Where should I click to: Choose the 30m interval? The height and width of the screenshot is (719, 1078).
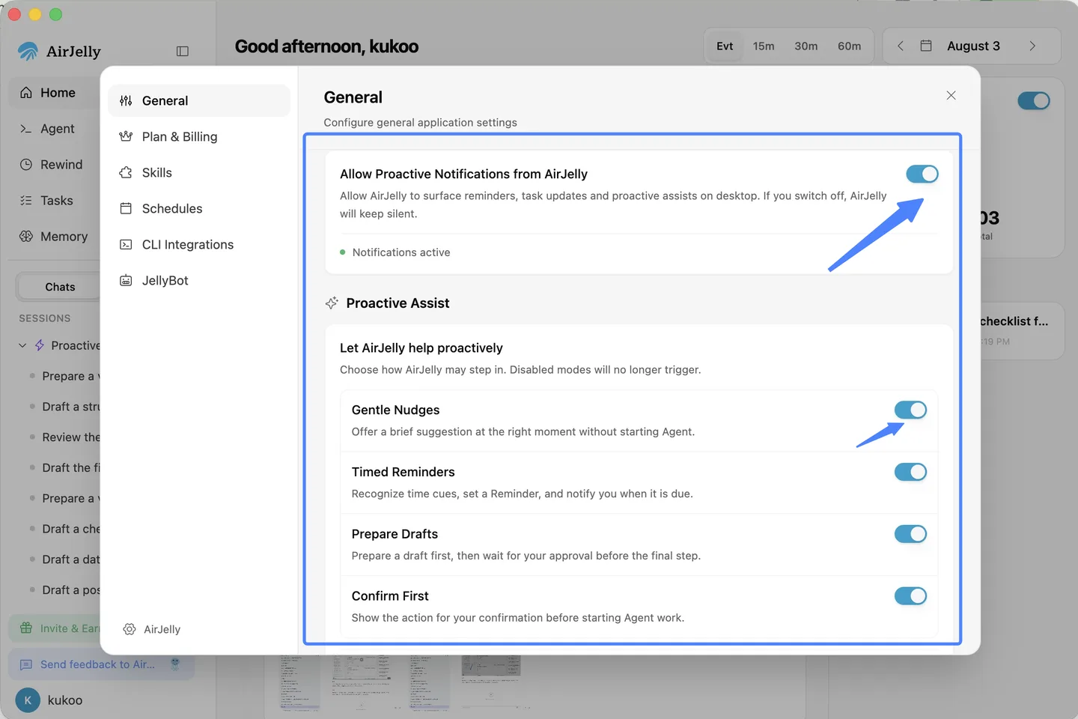[806, 46]
